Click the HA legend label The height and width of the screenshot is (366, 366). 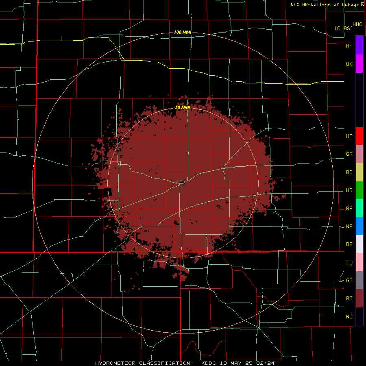point(349,136)
